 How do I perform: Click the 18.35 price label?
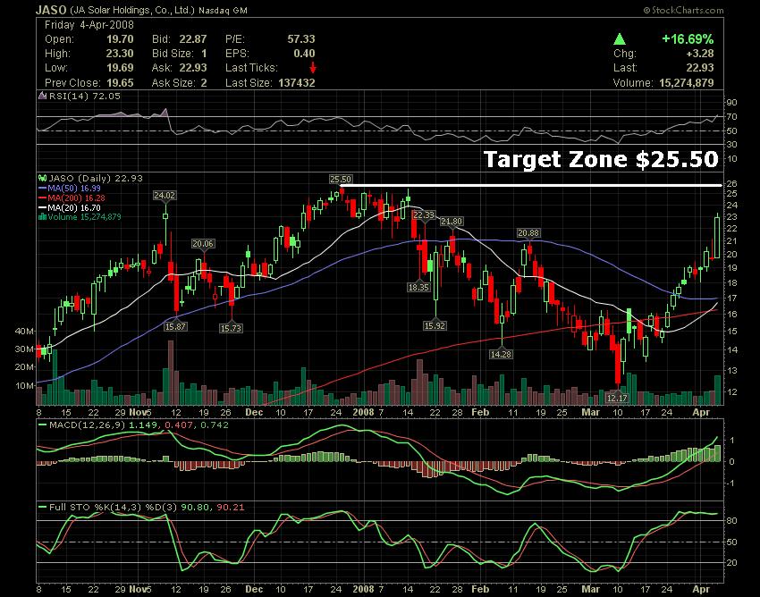418,287
